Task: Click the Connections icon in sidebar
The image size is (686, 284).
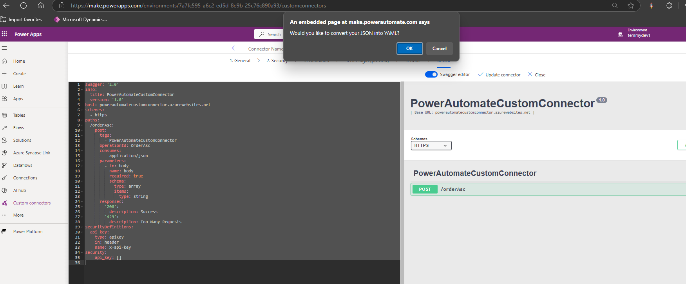Action: 4,178
